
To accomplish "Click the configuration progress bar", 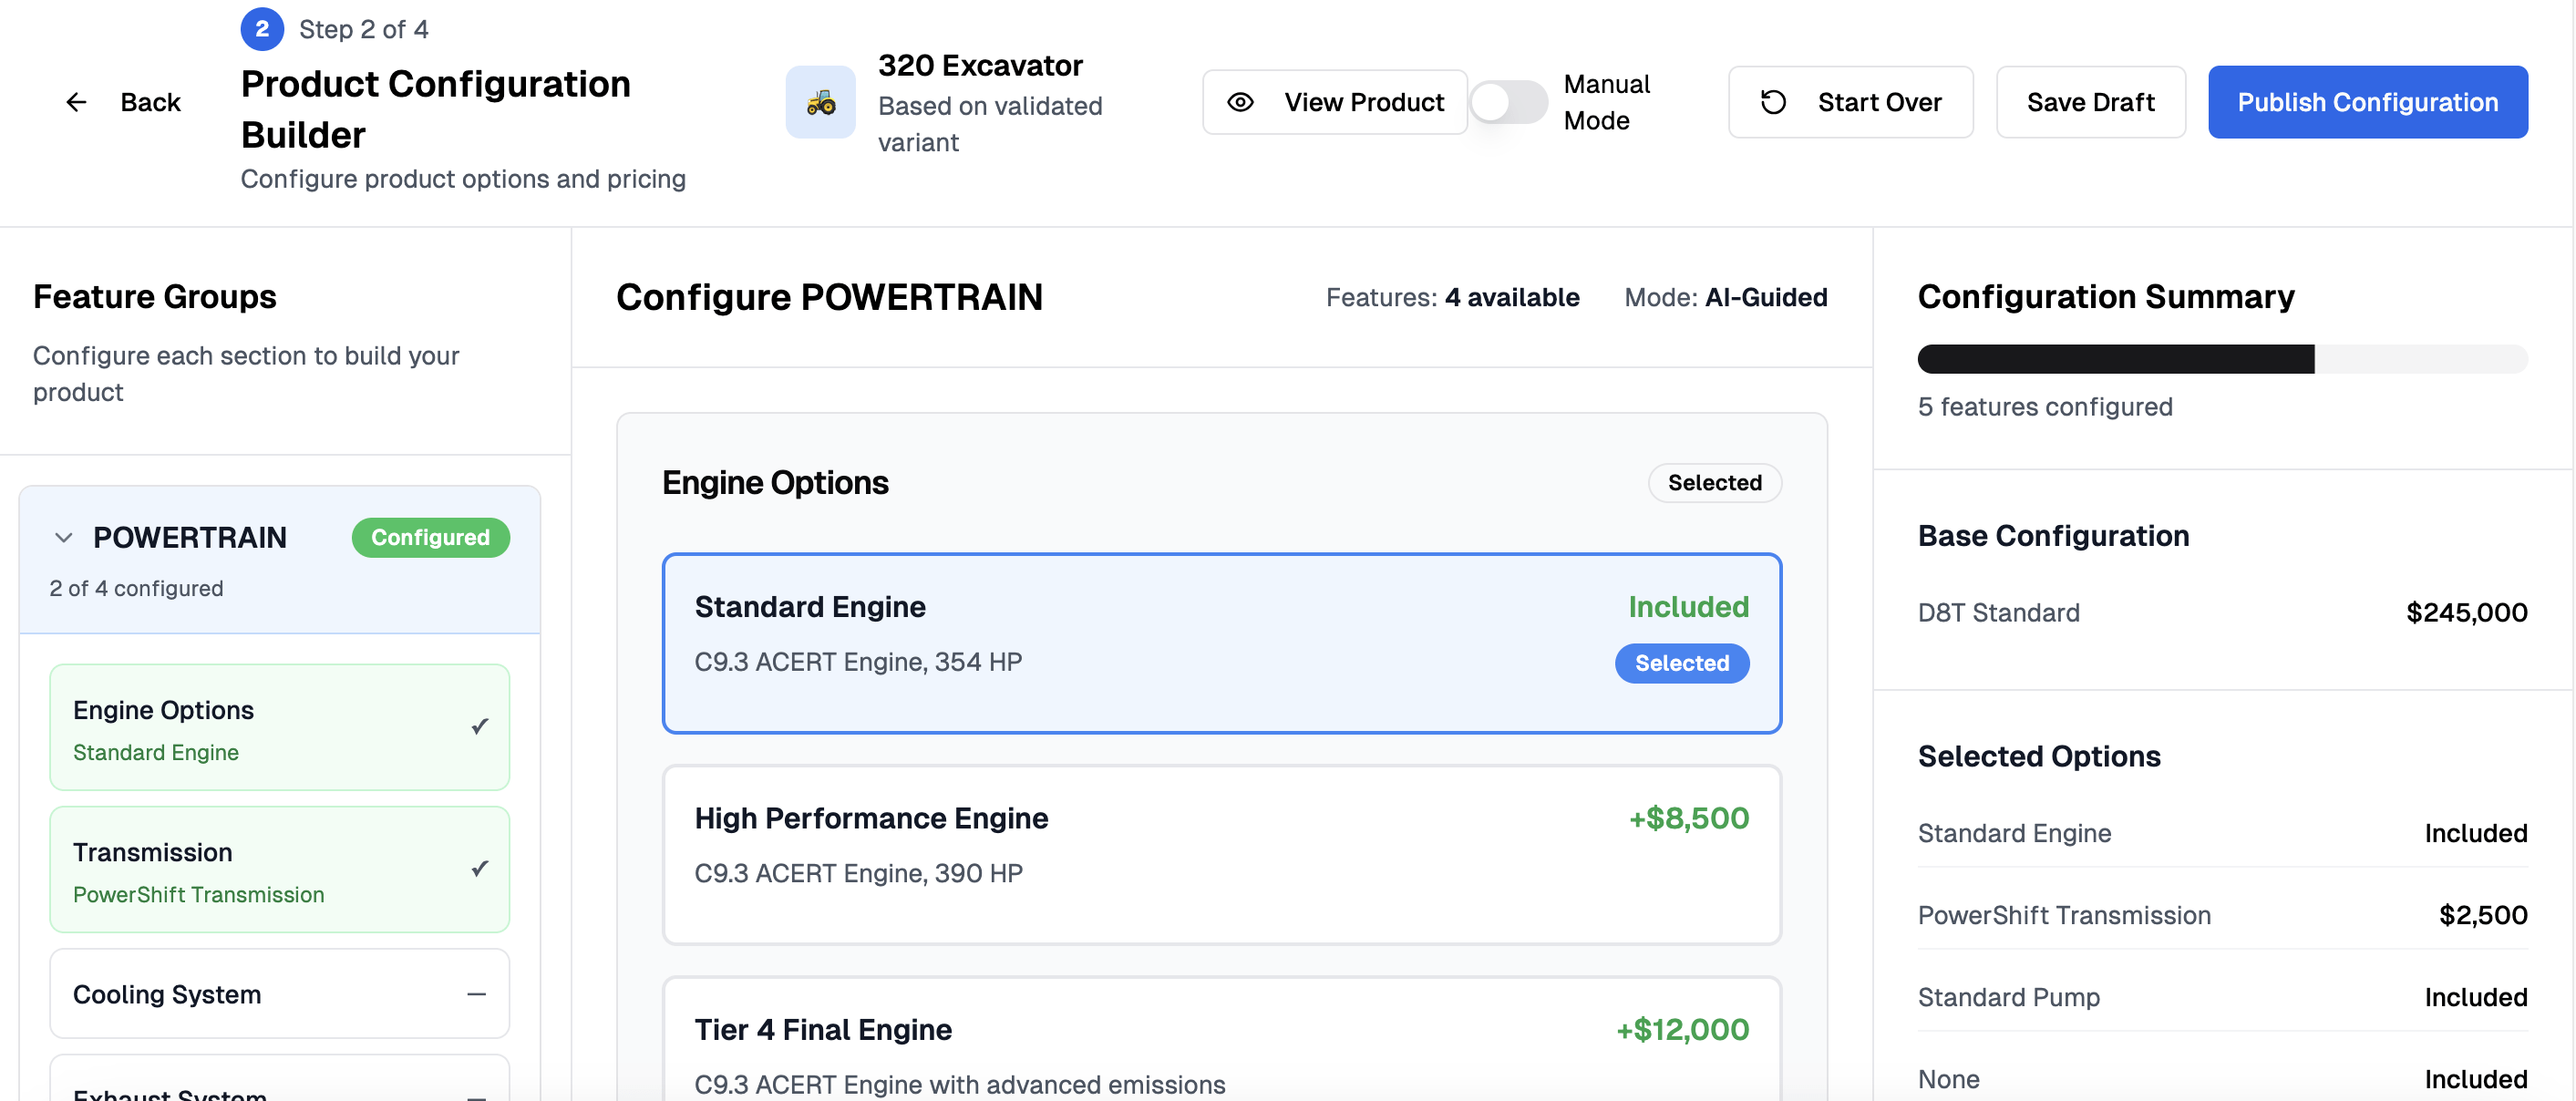I will (2222, 359).
